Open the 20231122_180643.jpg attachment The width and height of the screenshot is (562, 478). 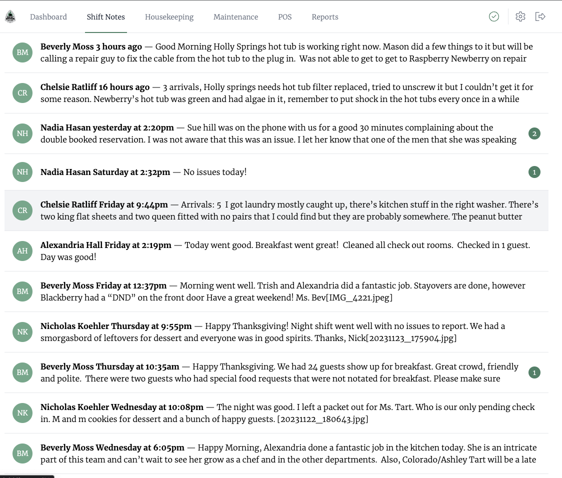[x=322, y=419]
